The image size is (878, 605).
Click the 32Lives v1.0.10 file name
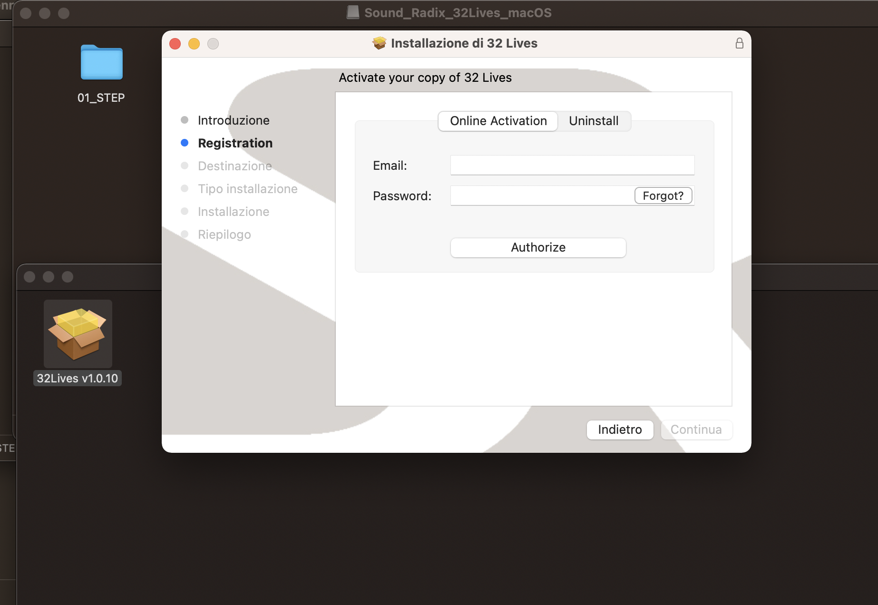point(78,378)
